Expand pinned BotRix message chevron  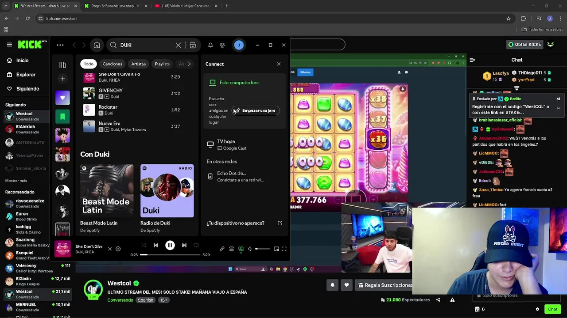(x=558, y=108)
